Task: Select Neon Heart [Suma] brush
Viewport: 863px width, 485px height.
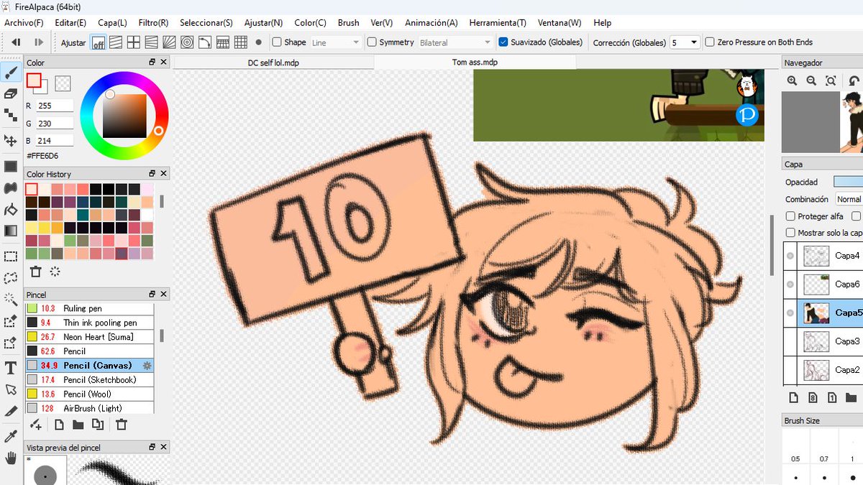Action: 90,337
